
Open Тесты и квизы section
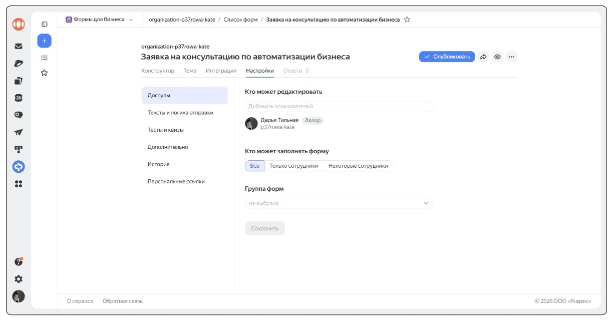point(184,130)
